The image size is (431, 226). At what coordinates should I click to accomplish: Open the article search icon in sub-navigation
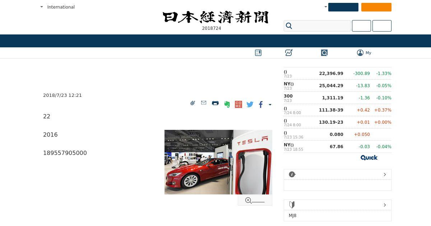pos(324,53)
